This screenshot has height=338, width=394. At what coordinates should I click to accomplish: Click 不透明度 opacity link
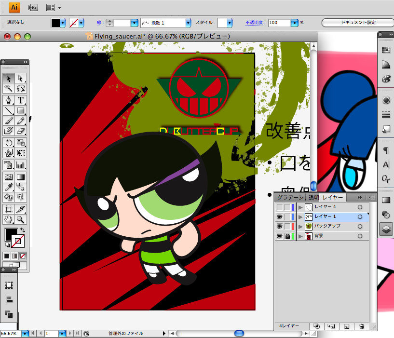tap(255, 23)
